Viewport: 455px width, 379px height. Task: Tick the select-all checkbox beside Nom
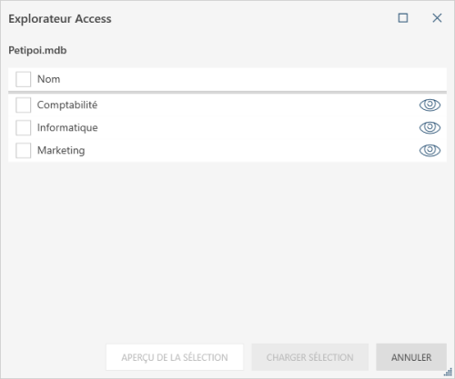tap(24, 79)
